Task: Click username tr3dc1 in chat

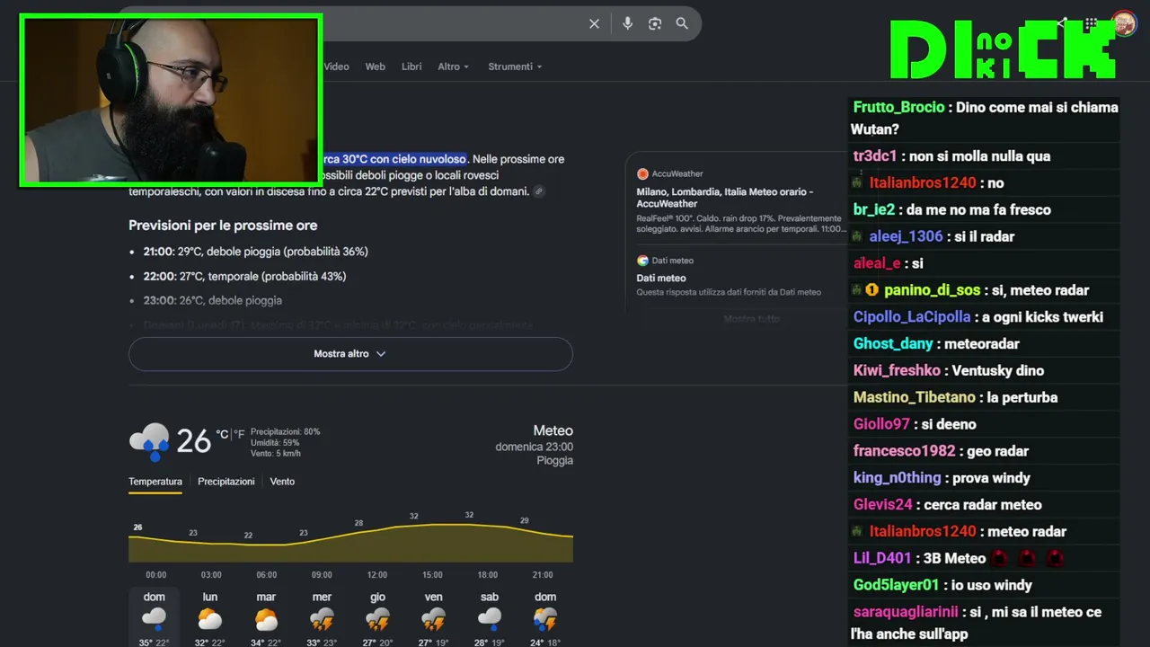Action: click(x=875, y=156)
